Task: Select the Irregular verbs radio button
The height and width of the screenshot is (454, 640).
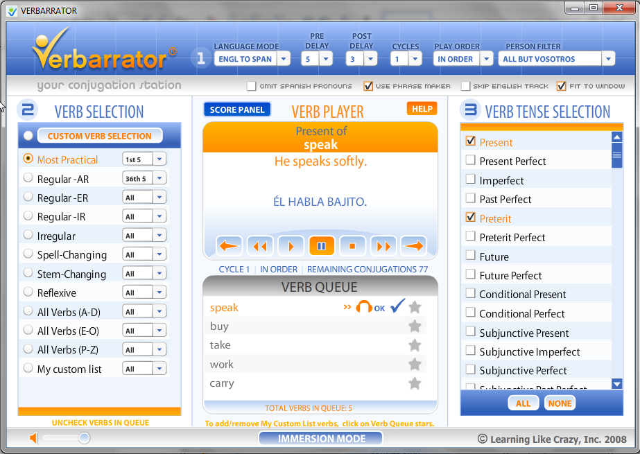Action: (28, 235)
